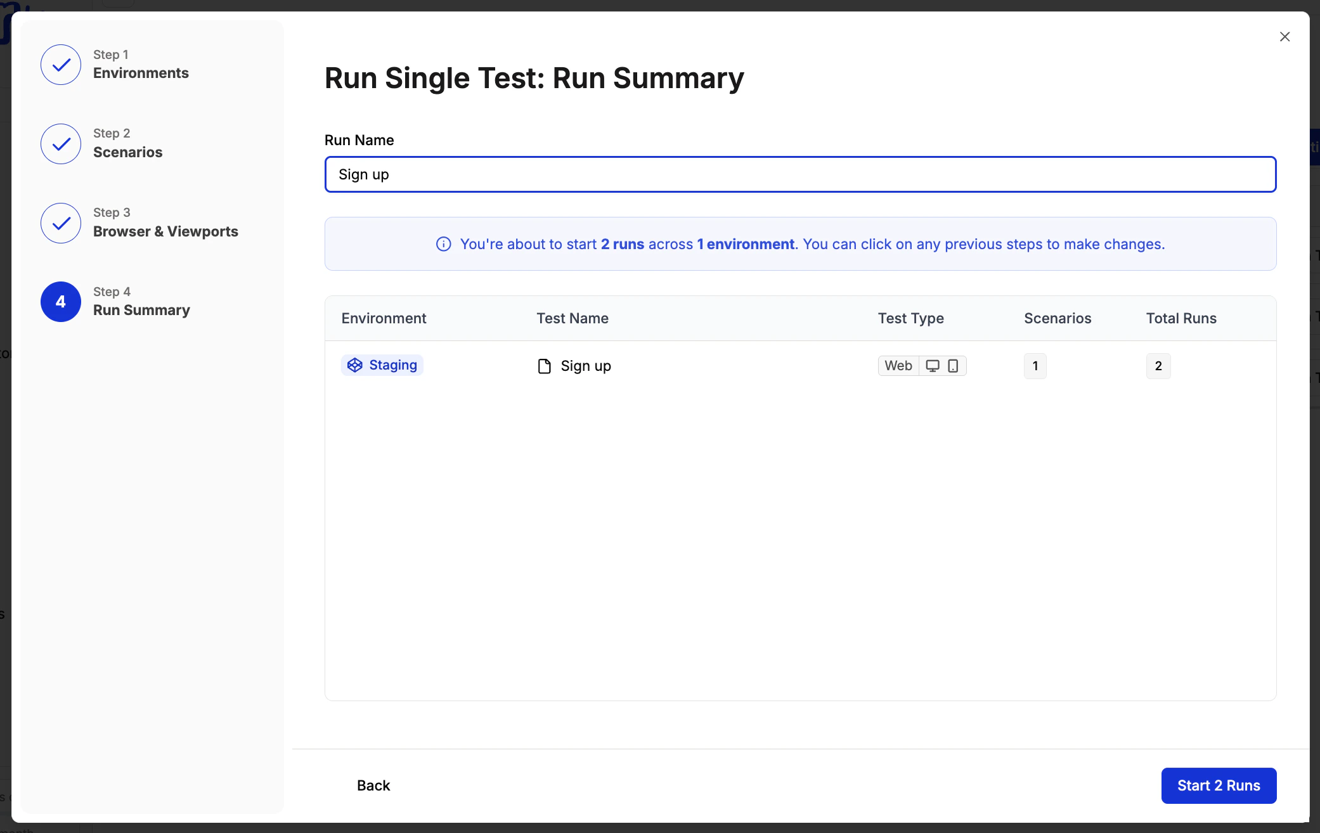The width and height of the screenshot is (1320, 833).
Task: Click the checkmark icon for Step 1 Environments
Action: (x=60, y=64)
